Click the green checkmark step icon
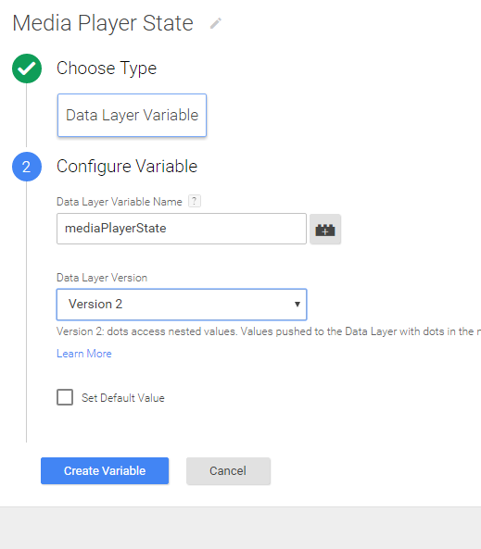Screen dimensions: 481x549 point(27,69)
